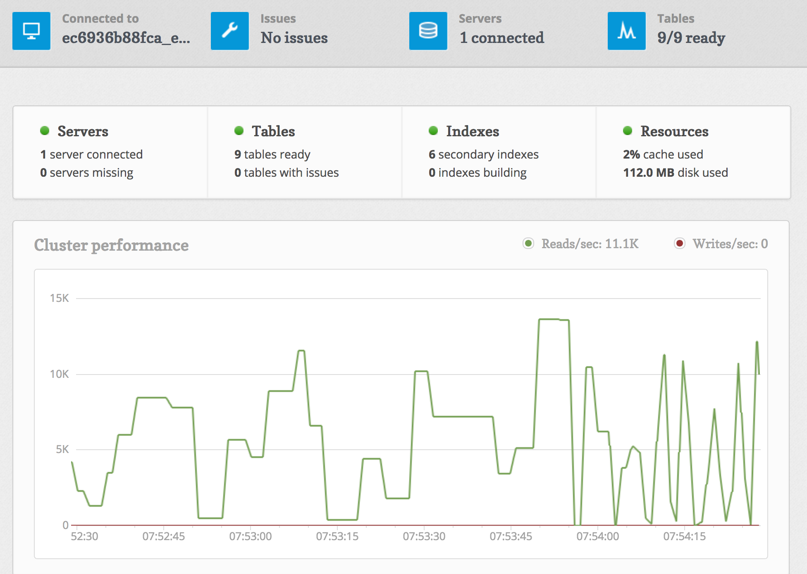Click the Cluster performance heading
The width and height of the screenshot is (807, 574).
[x=111, y=245]
